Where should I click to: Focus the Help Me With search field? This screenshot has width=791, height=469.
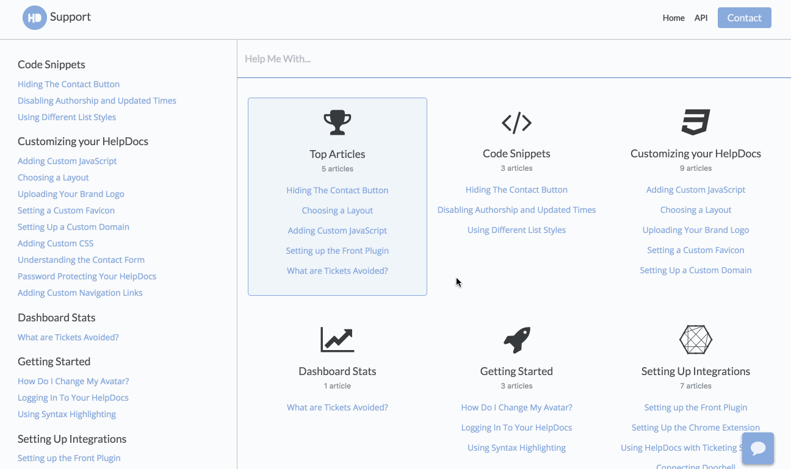coord(514,59)
